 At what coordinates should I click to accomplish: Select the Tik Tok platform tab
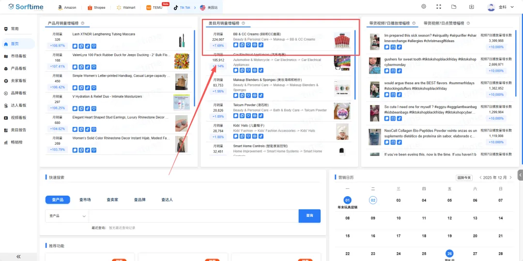(182, 7)
